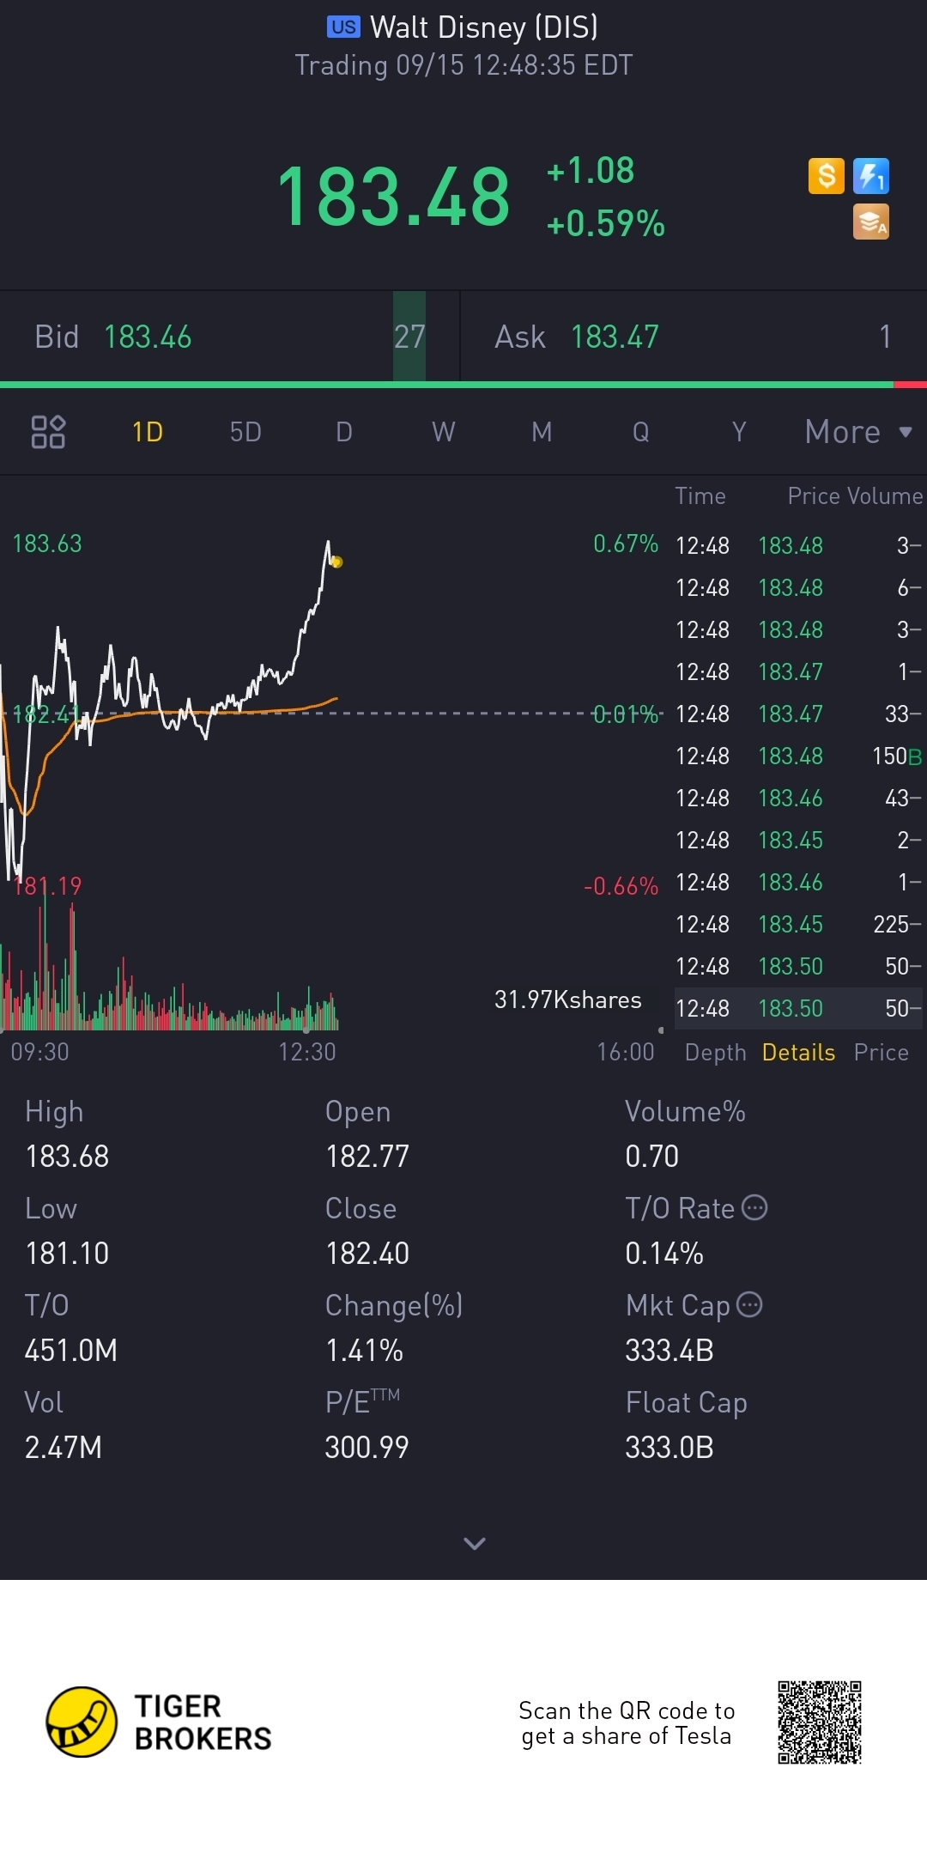Switch chart to 1D timeframe

pyautogui.click(x=148, y=431)
